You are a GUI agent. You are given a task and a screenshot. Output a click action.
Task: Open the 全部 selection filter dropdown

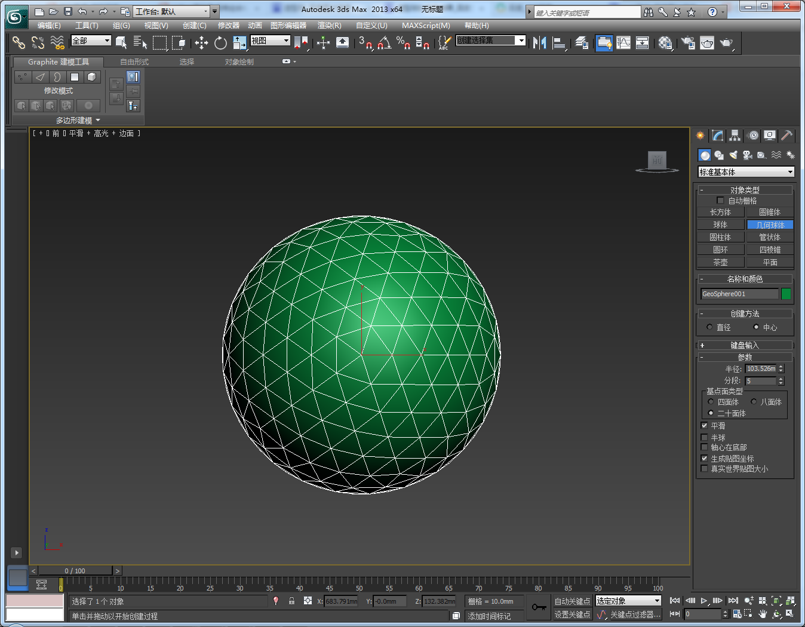click(x=91, y=41)
